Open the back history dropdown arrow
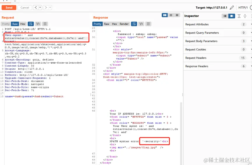252x165 pixels. [x=40, y=7]
